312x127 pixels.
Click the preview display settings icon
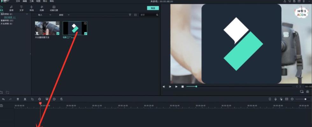click(302, 92)
